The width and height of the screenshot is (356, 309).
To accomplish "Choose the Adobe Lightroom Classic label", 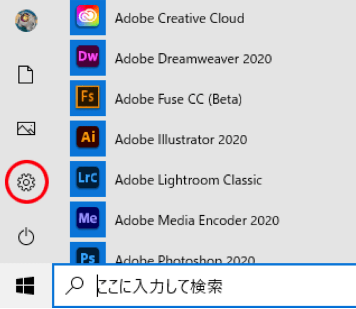I will 188,180.
